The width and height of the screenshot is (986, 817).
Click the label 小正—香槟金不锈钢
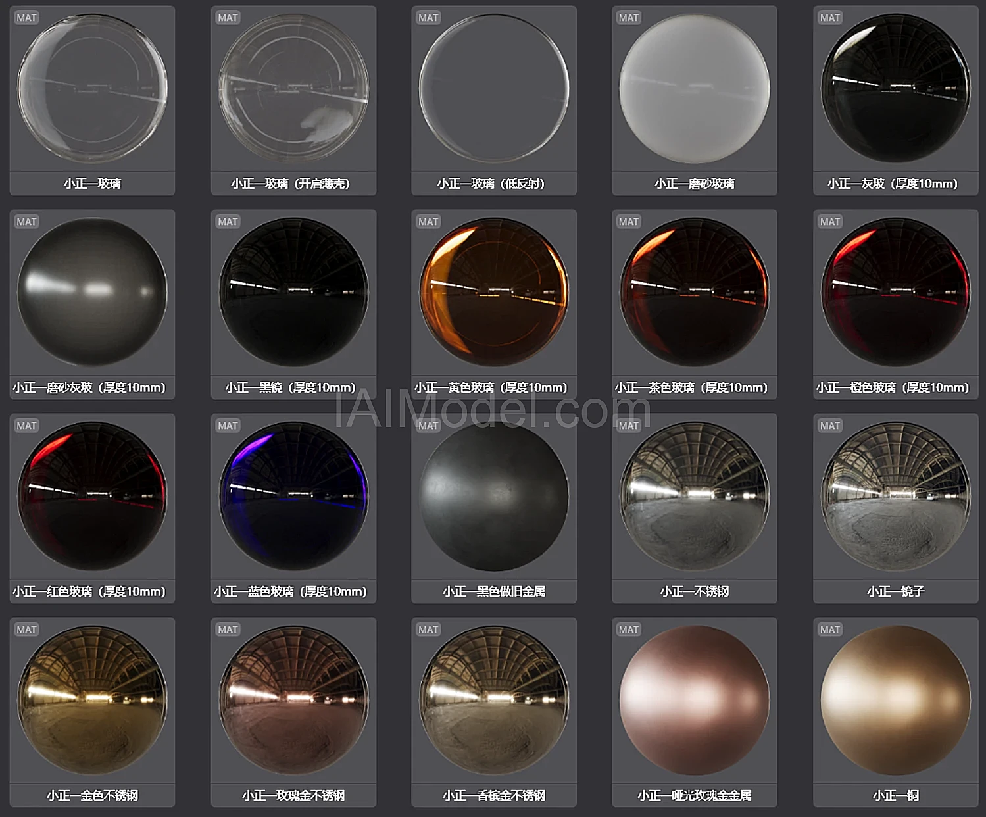(494, 795)
